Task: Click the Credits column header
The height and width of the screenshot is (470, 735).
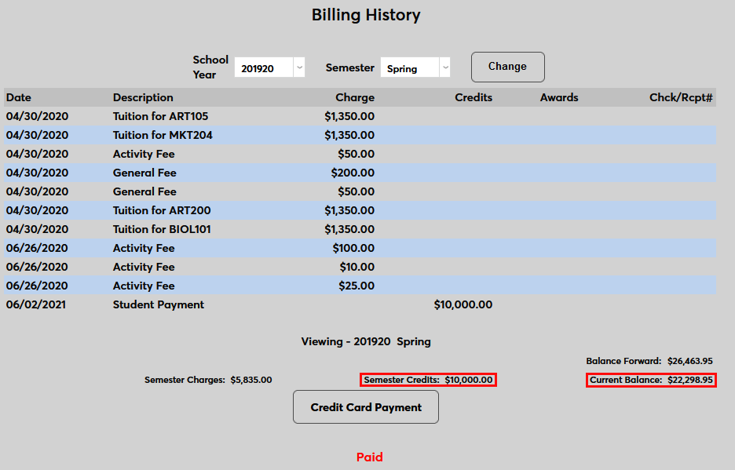Action: coord(473,97)
